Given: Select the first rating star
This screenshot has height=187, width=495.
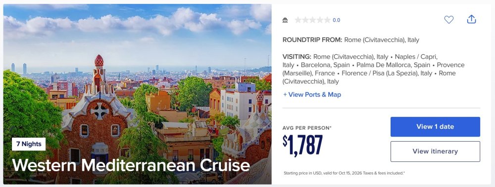Looking at the screenshot, I should (298, 20).
